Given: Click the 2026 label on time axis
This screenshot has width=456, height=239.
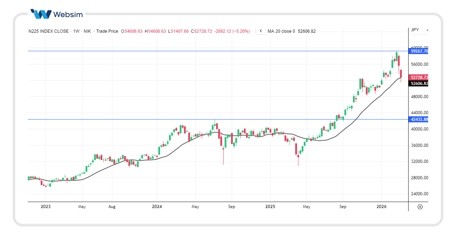Looking at the screenshot, I should point(381,207).
